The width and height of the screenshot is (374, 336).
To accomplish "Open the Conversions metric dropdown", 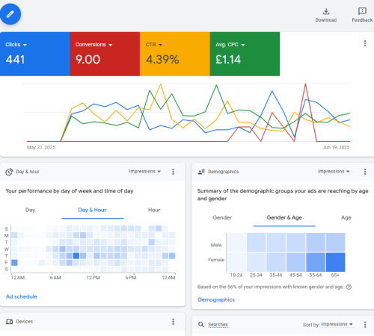I will (93, 45).
